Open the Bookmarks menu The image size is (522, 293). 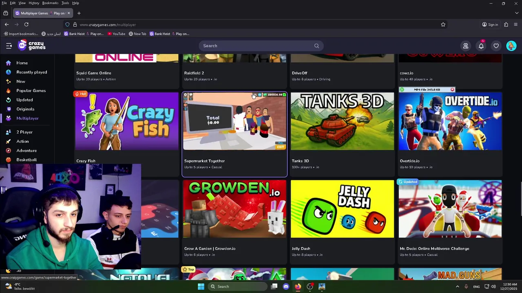[50, 3]
